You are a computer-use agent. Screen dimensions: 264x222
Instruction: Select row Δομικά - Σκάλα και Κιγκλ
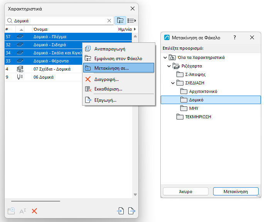[x=44, y=53]
